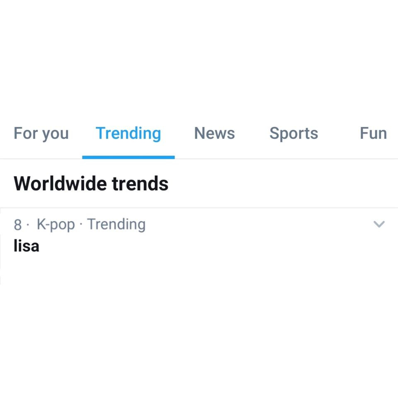Click the Worldwide trends section header area

tap(91, 183)
